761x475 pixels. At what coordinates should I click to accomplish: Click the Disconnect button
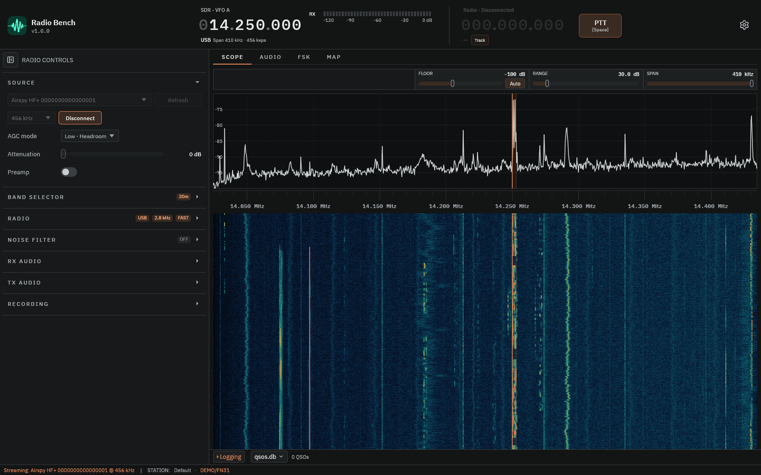(80, 118)
